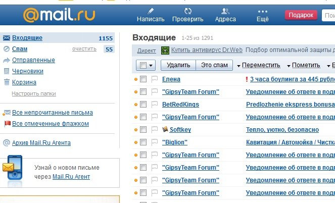Image resolution: width=335 pixels, height=203 pixels.
Task: Click the orange unread dot on "Biglion" row
Action: coord(135,142)
